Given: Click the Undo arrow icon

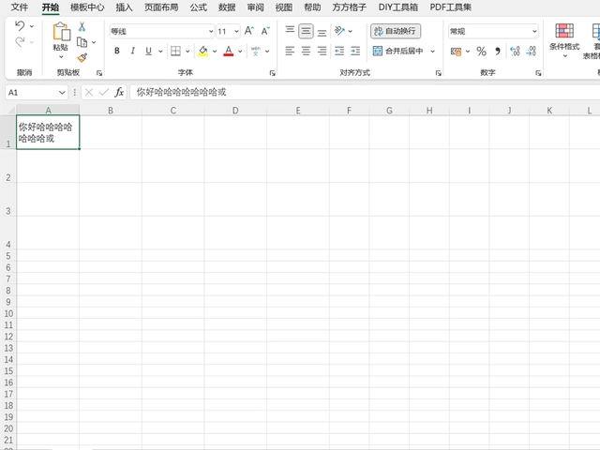Looking at the screenshot, I should pos(20,26).
